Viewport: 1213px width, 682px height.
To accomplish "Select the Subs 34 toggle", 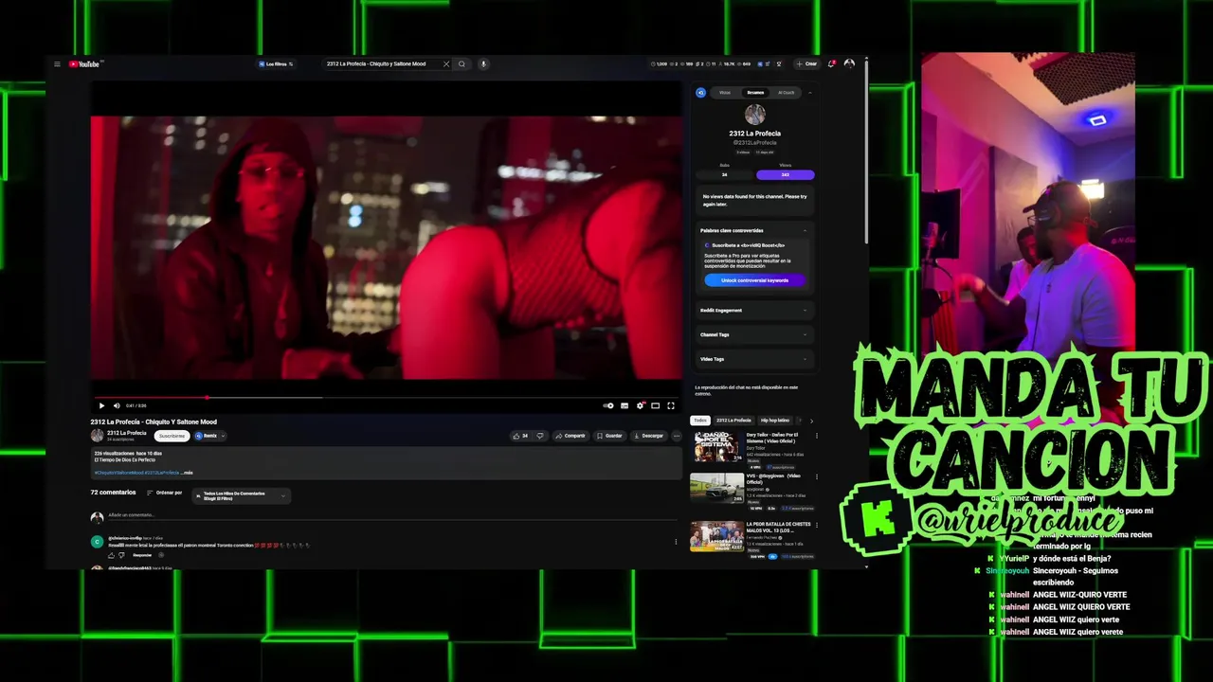I will tap(725, 174).
